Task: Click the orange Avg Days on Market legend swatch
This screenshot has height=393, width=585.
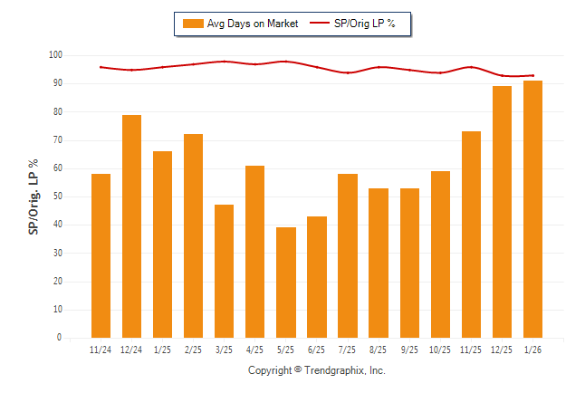Action: [193, 24]
